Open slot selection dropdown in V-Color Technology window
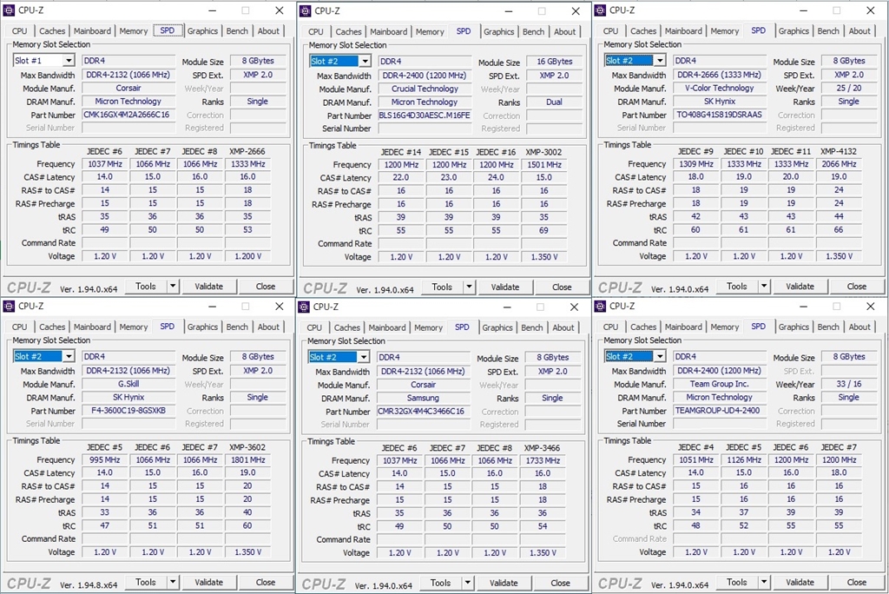The width and height of the screenshot is (889, 594). pyautogui.click(x=660, y=61)
